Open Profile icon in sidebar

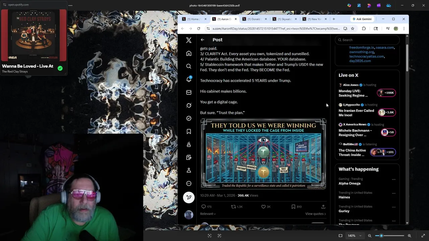tap(189, 170)
